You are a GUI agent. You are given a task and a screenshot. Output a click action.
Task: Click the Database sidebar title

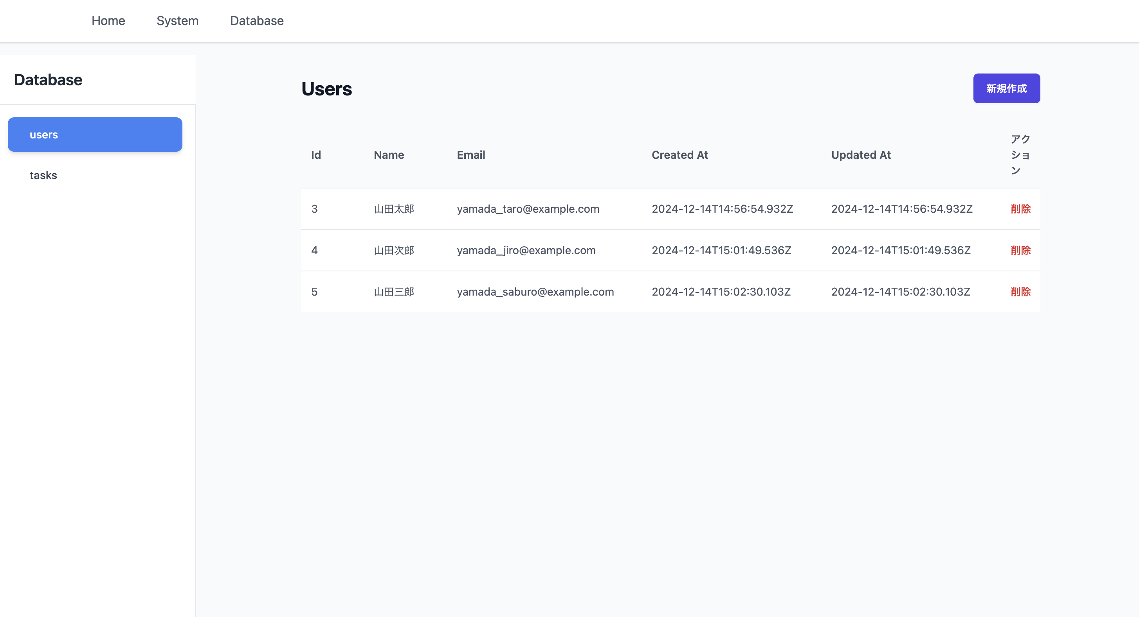48,80
